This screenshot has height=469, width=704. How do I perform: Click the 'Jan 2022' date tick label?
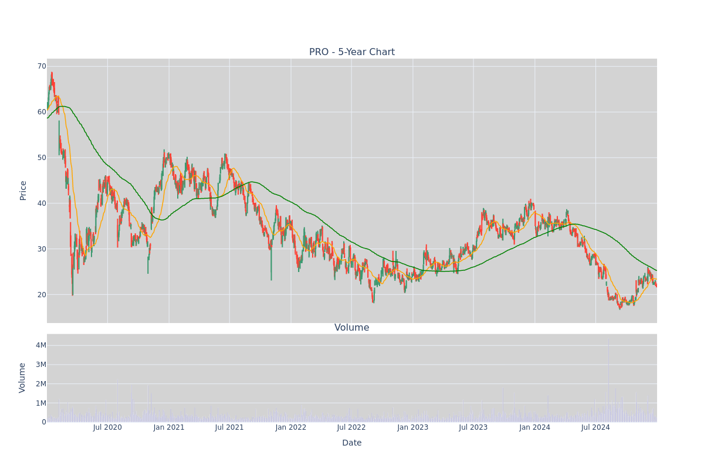tap(291, 427)
